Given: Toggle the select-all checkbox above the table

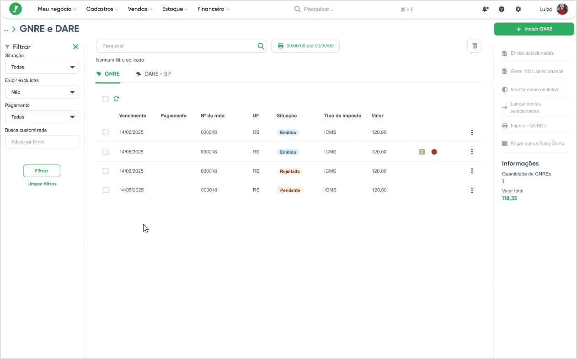Looking at the screenshot, I should (106, 99).
